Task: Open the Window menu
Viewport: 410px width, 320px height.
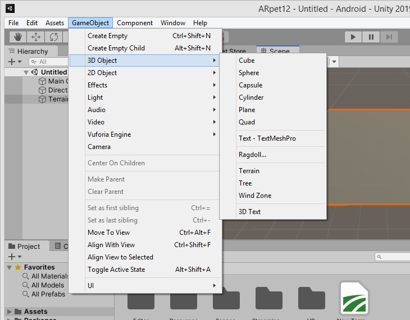Action: pos(173,23)
